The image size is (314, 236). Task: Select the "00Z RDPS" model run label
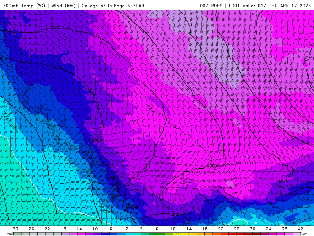point(211,6)
